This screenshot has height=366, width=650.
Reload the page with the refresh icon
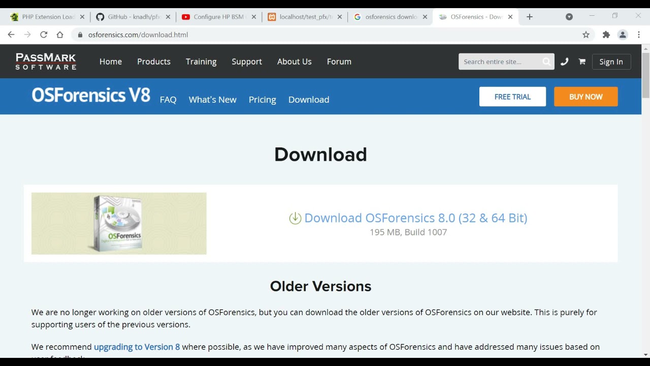coord(44,35)
